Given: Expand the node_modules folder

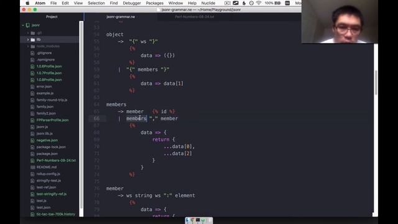Looking at the screenshot, I should point(28,46).
